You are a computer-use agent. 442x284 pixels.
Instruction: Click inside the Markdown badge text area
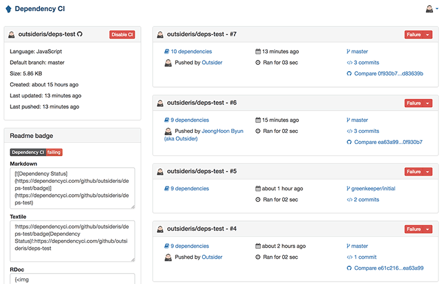coord(72,188)
